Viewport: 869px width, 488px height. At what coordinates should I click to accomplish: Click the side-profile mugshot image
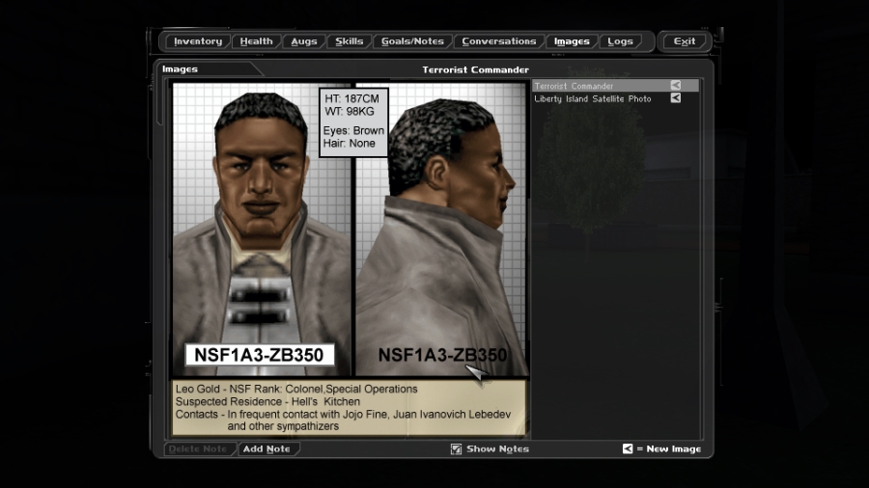point(441,230)
